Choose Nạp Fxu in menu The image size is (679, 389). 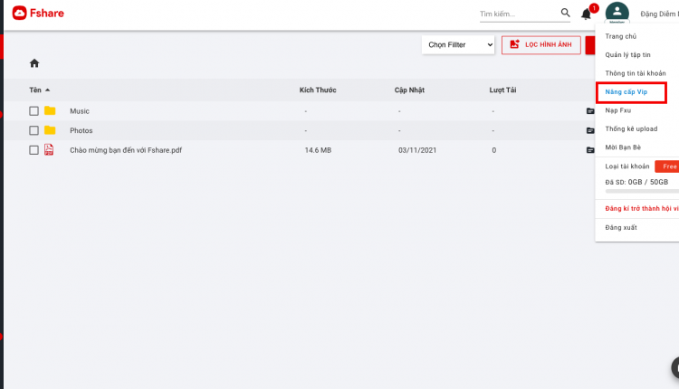(x=618, y=110)
